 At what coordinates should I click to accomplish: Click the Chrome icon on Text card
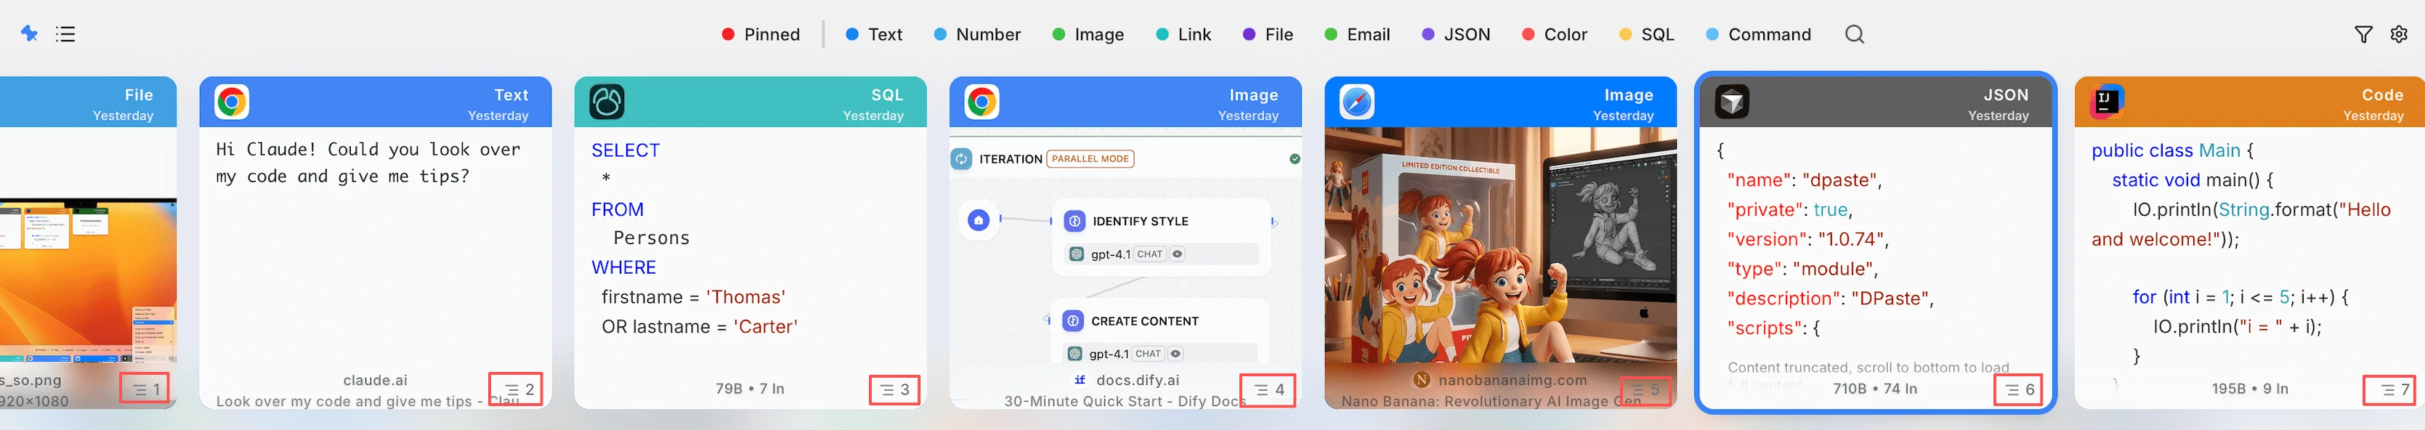point(232,102)
